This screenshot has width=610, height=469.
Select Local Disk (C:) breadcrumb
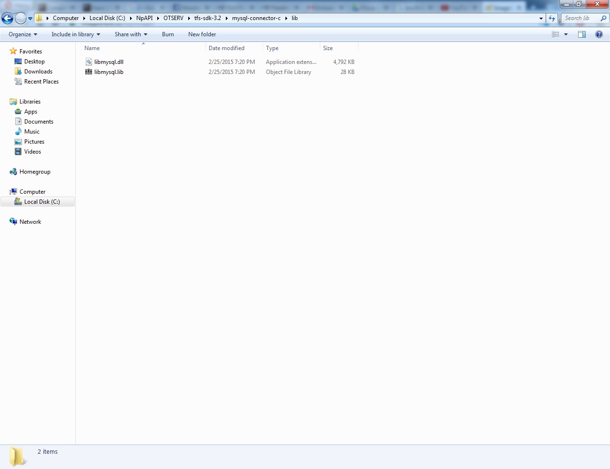pyautogui.click(x=107, y=18)
